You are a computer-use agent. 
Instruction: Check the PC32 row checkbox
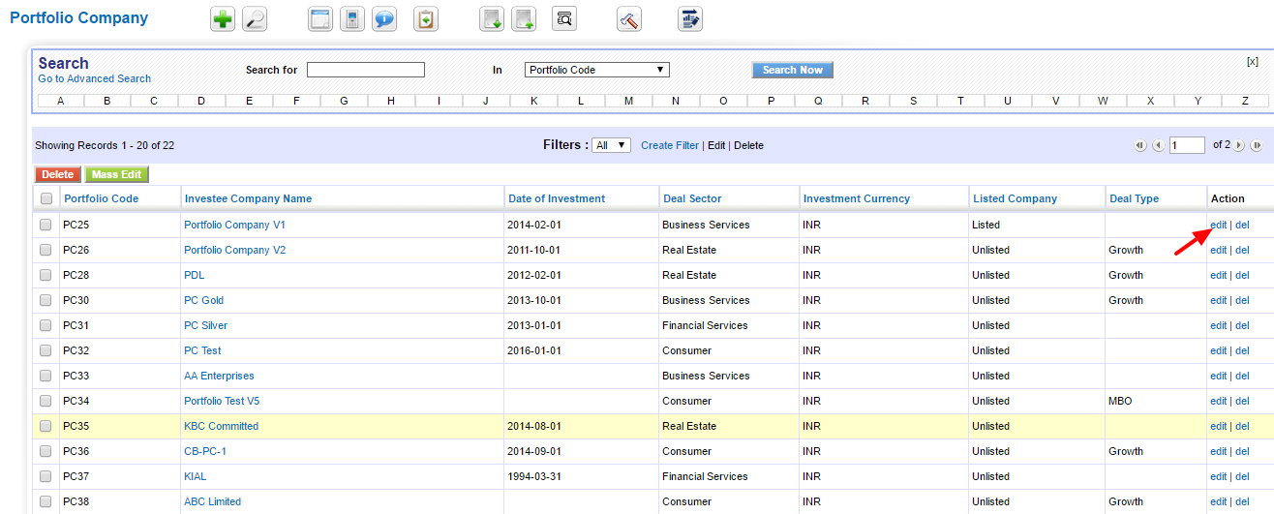click(45, 350)
